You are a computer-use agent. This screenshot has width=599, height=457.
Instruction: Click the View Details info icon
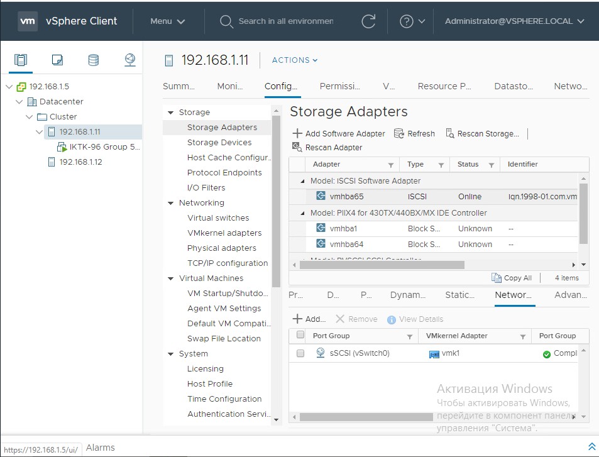tap(391, 319)
